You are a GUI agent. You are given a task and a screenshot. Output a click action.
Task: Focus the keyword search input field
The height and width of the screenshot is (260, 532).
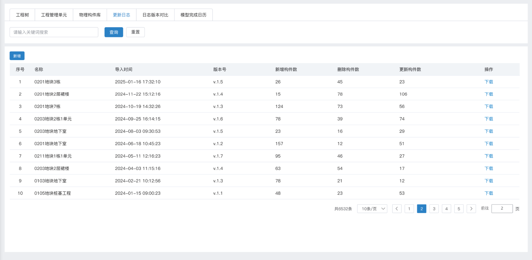[x=54, y=32]
